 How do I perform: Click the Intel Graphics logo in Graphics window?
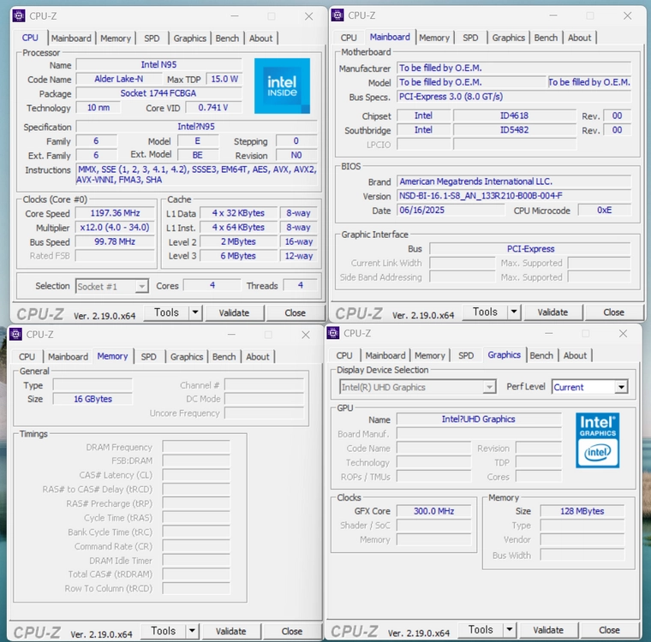click(597, 440)
